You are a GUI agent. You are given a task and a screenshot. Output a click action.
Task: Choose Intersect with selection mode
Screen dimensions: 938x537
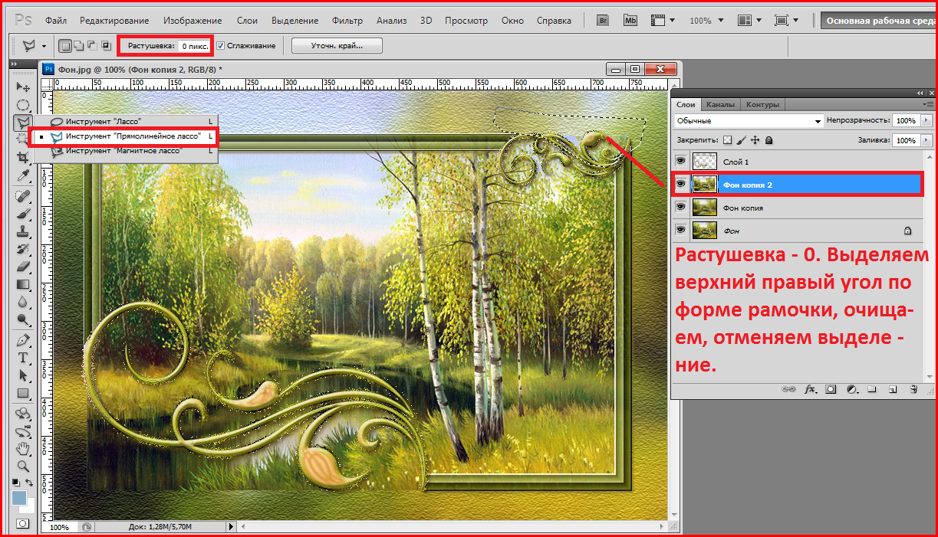tap(106, 46)
